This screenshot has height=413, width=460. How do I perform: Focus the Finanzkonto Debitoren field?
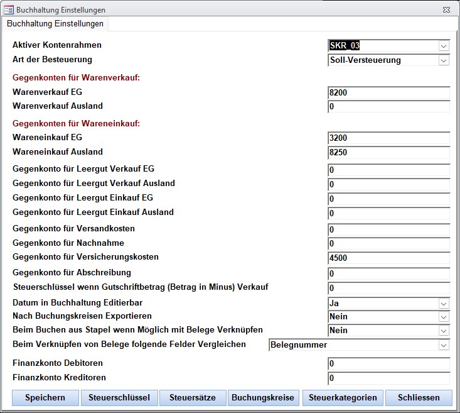pyautogui.click(x=388, y=364)
